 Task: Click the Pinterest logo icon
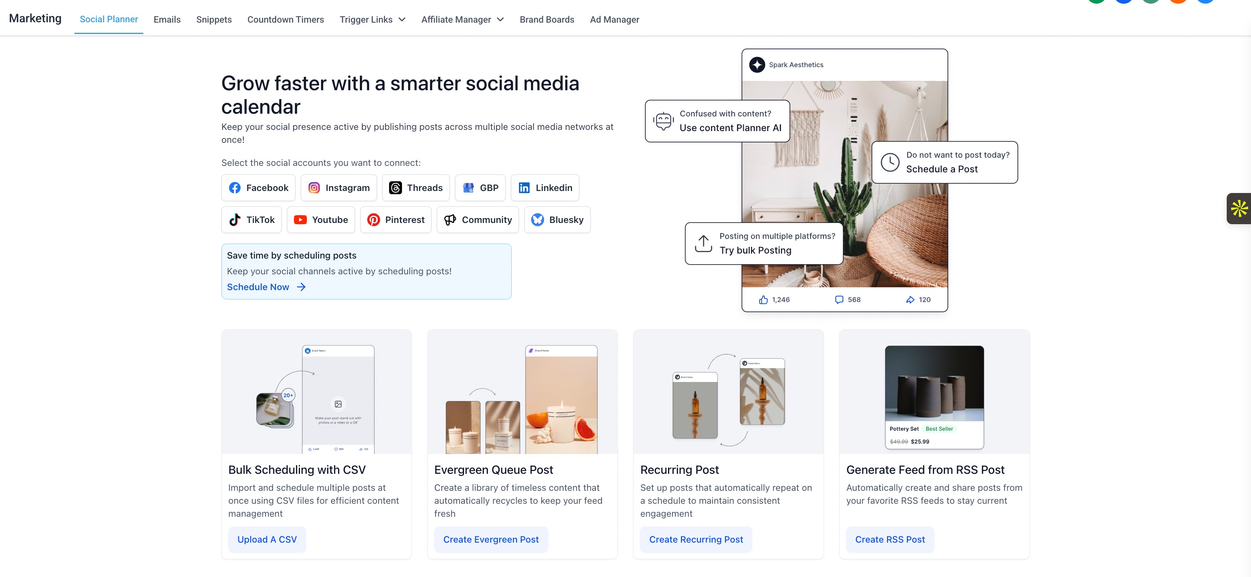pos(373,220)
